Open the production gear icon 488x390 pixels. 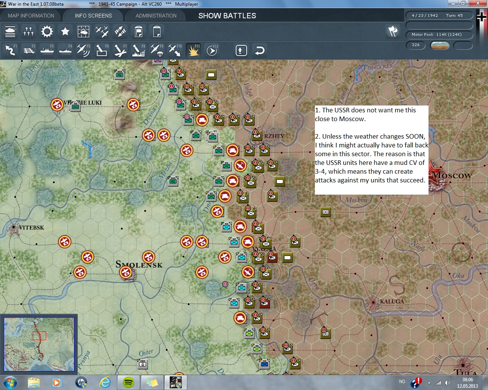point(47,31)
